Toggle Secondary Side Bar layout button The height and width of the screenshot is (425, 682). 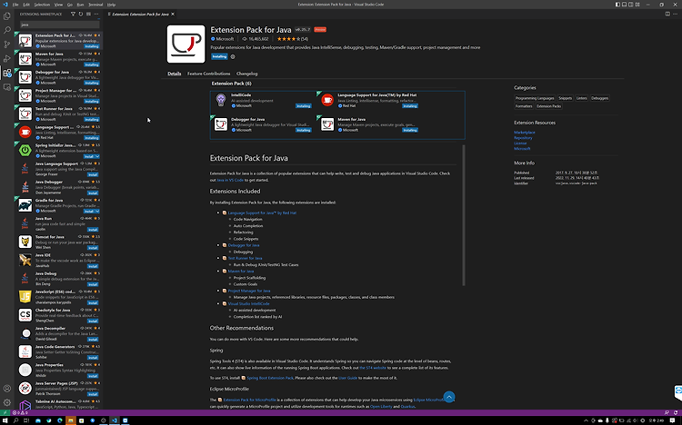(631, 5)
